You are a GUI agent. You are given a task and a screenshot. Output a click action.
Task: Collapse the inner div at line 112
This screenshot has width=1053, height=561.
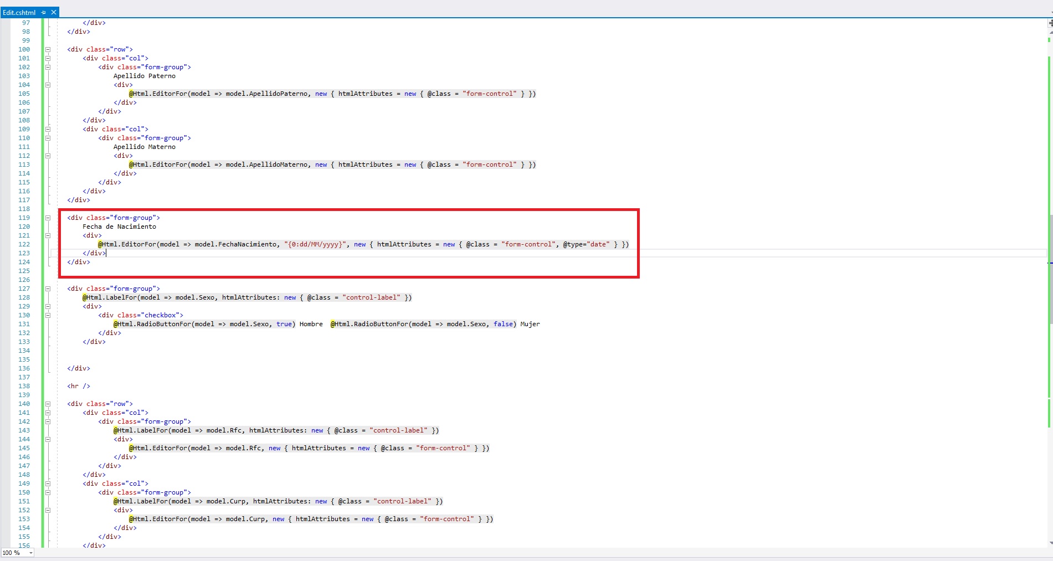pyautogui.click(x=48, y=156)
